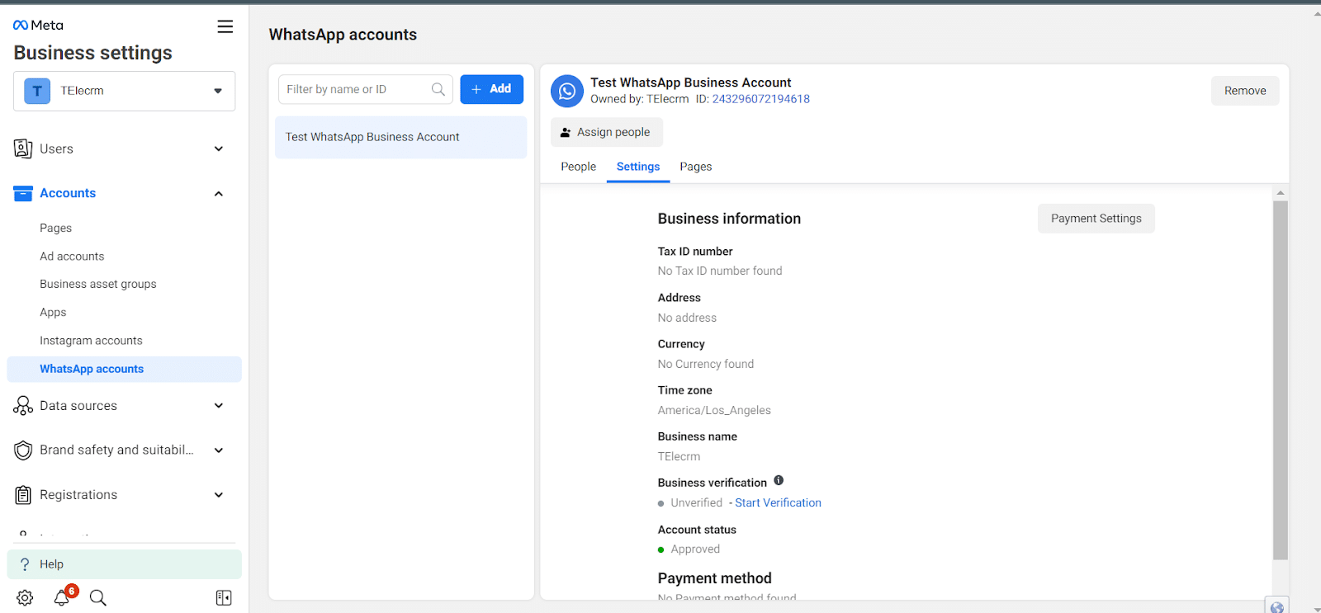Viewport: 1321px width, 613px height.
Task: Click the WhatsApp account logo icon
Action: (567, 91)
